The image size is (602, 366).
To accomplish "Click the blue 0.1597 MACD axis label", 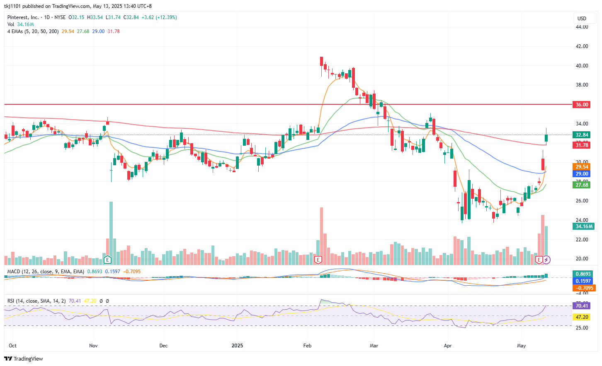I will (x=583, y=281).
